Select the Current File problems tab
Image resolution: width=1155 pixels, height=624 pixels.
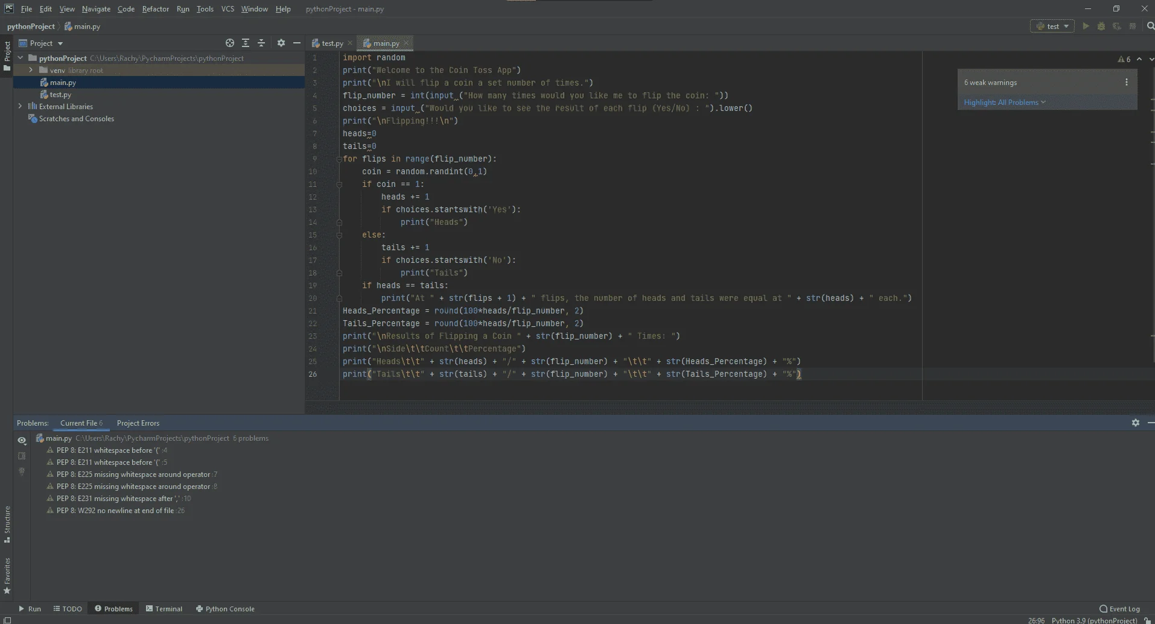tap(81, 423)
